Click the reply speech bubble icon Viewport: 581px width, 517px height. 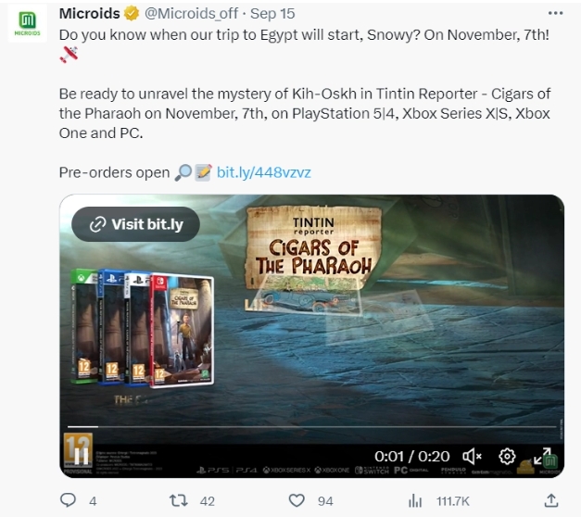coord(69,500)
